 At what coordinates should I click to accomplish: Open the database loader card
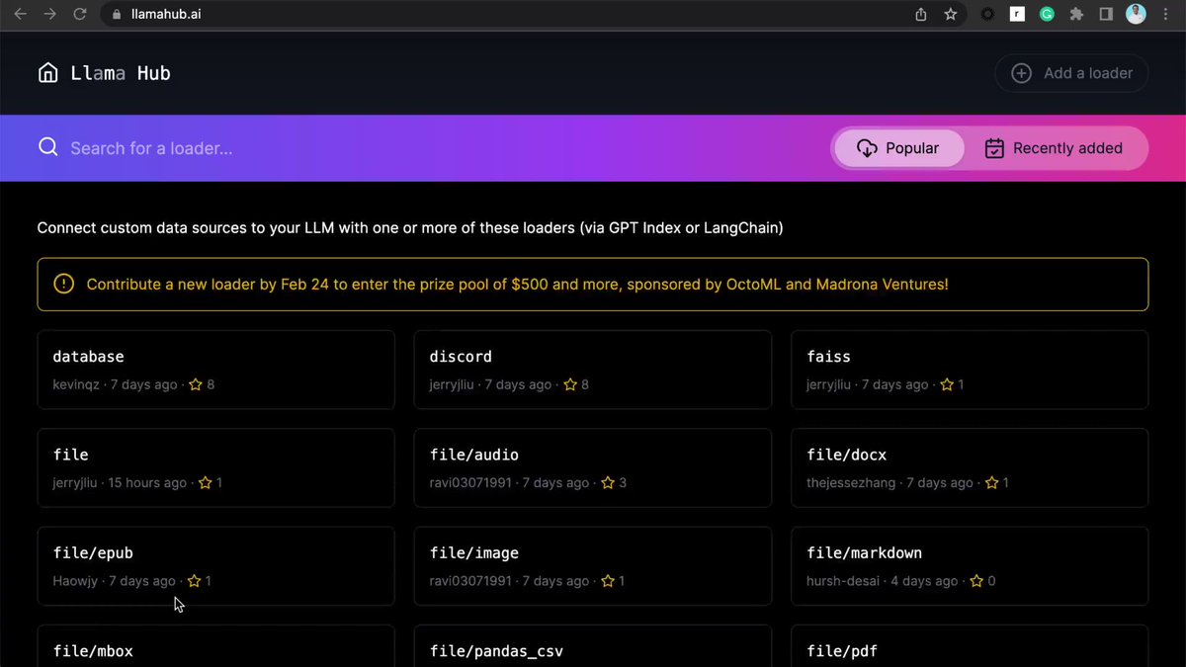[215, 370]
